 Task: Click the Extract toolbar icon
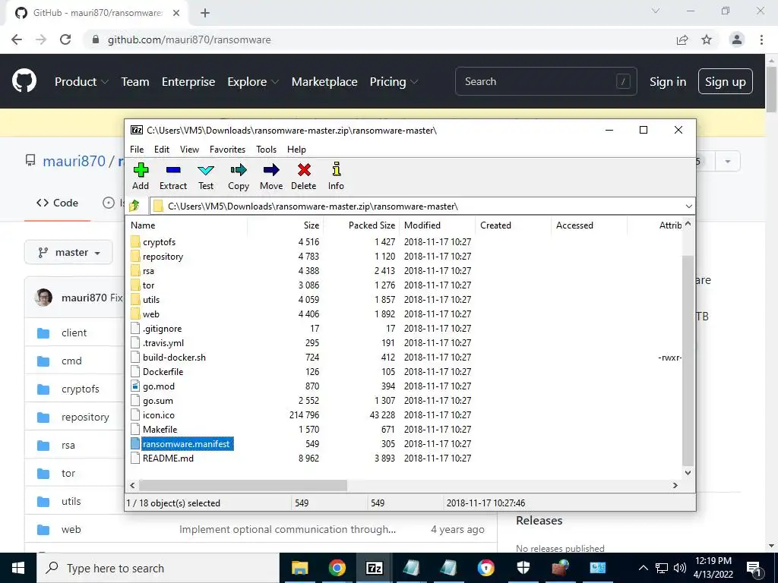173,176
